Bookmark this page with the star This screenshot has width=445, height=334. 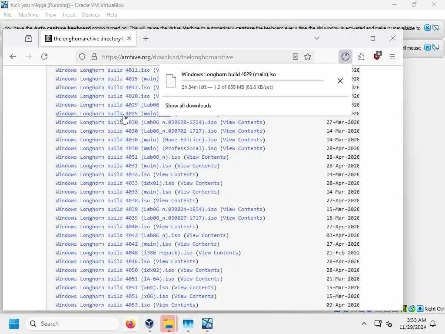(308, 57)
